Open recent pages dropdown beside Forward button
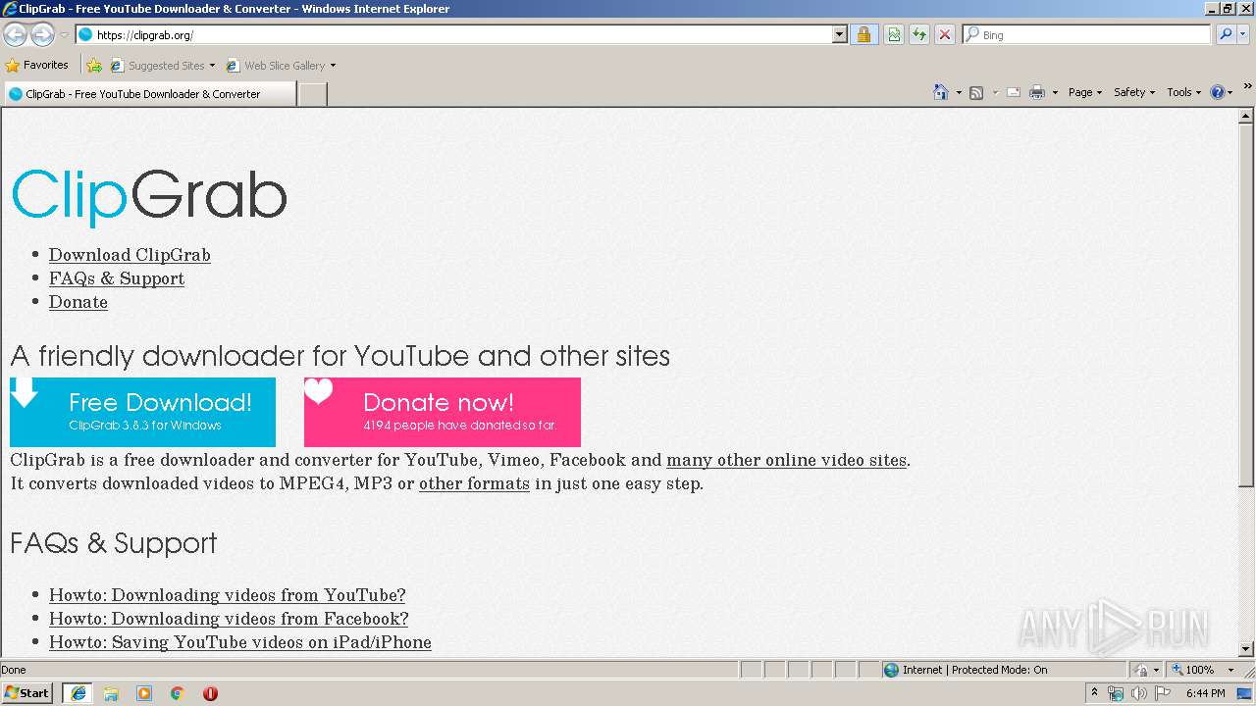 [64, 35]
